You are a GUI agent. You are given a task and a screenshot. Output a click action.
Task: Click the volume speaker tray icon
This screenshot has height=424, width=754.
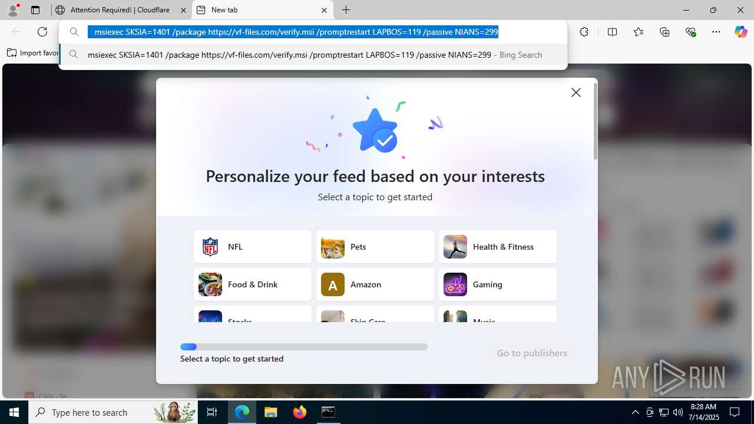(x=677, y=412)
